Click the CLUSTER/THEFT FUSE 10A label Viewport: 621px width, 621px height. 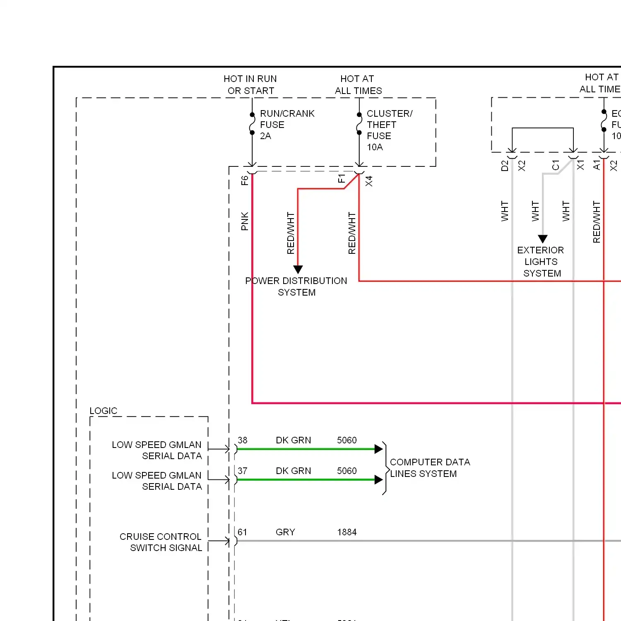tap(389, 130)
